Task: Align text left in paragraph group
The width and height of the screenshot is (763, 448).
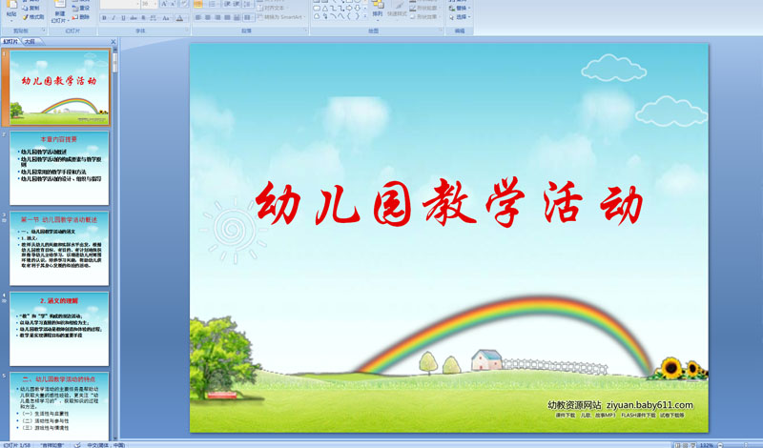Action: (x=197, y=17)
